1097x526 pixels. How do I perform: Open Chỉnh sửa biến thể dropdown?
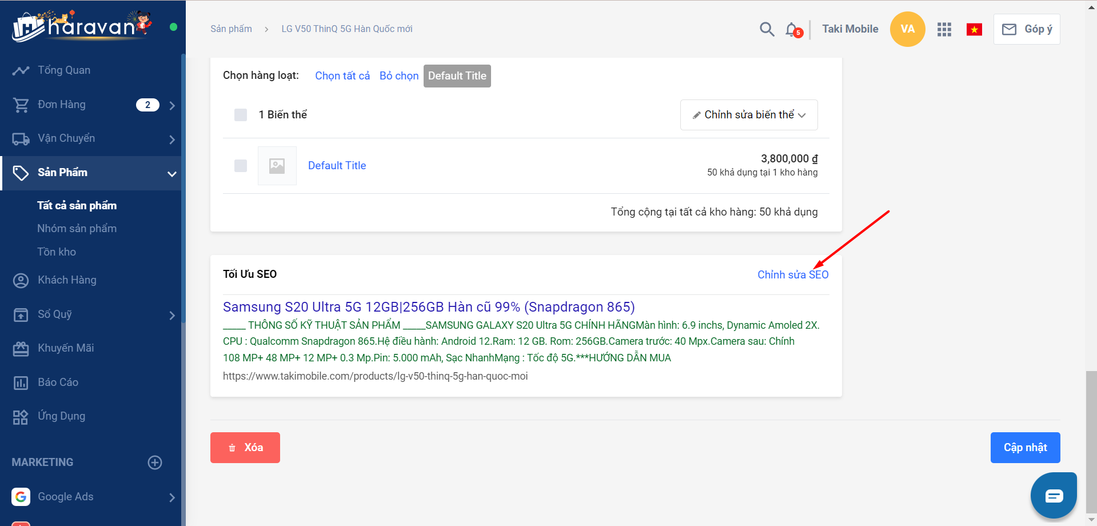click(749, 115)
